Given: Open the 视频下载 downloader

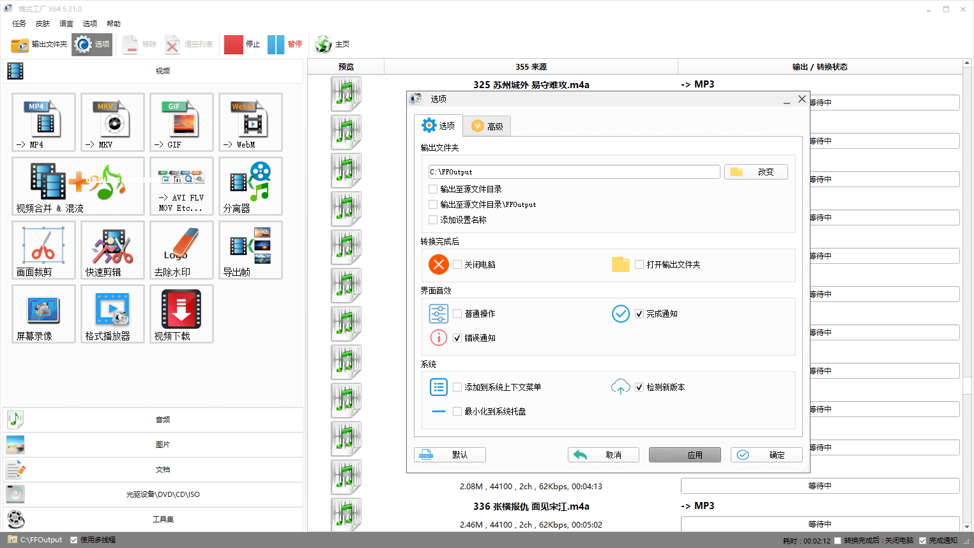Looking at the screenshot, I should (x=181, y=314).
